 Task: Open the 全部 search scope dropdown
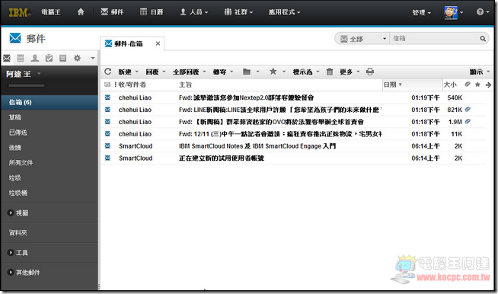click(x=362, y=39)
